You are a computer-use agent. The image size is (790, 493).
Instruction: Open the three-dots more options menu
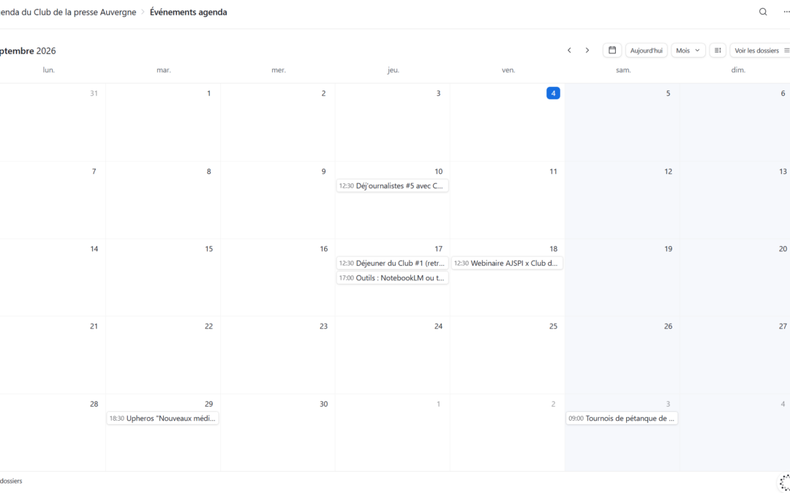(786, 12)
